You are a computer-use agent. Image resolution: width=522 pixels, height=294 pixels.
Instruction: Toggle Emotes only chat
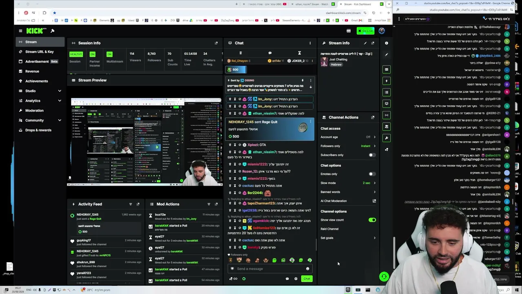(372, 174)
